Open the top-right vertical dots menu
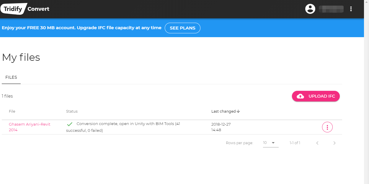 coord(351,9)
